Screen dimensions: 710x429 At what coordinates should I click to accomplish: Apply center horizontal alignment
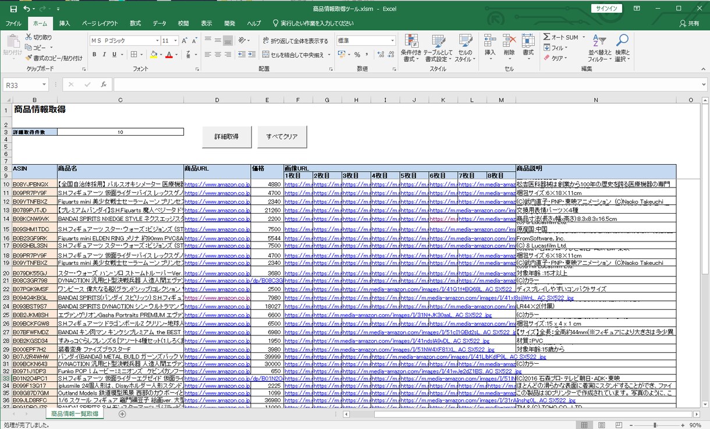pyautogui.click(x=218, y=55)
